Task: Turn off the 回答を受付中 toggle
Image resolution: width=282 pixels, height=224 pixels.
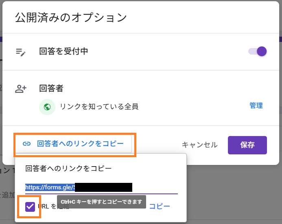Action: (258, 52)
